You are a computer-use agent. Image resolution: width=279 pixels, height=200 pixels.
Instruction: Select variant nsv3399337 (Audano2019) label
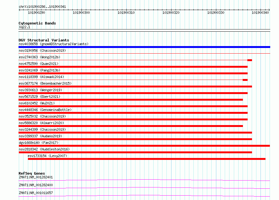point(40,136)
